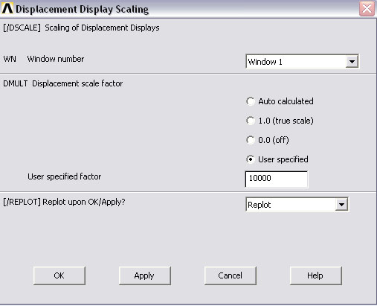Confirm with the OK button
The image size is (377, 306).
59,275
